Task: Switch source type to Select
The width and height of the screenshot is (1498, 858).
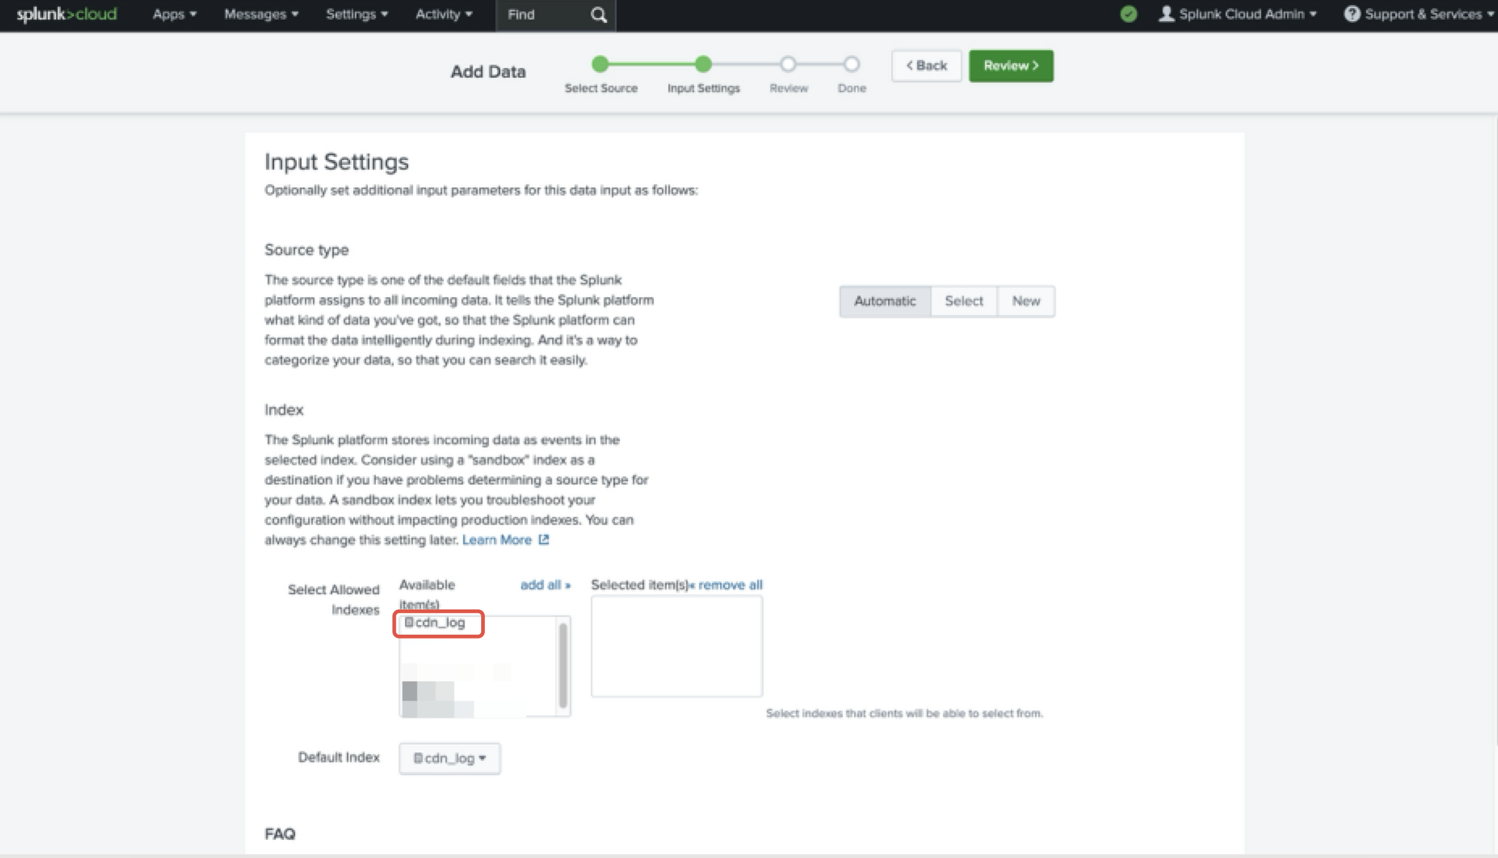Action: [963, 301]
